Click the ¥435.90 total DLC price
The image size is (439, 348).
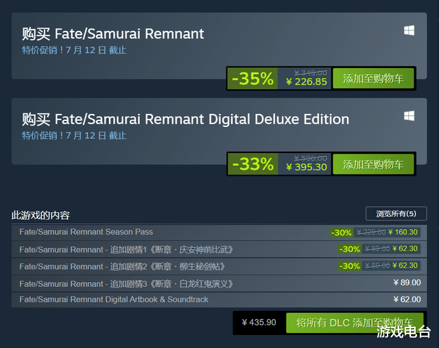[x=259, y=323]
